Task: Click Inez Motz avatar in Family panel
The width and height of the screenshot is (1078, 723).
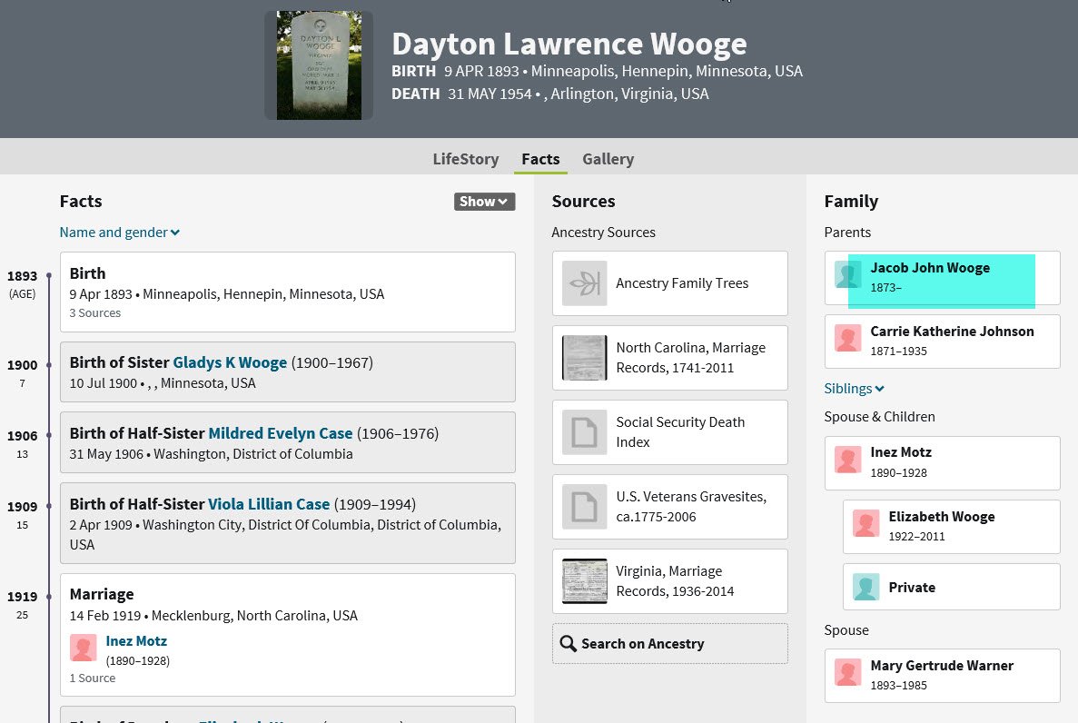Action: (847, 460)
